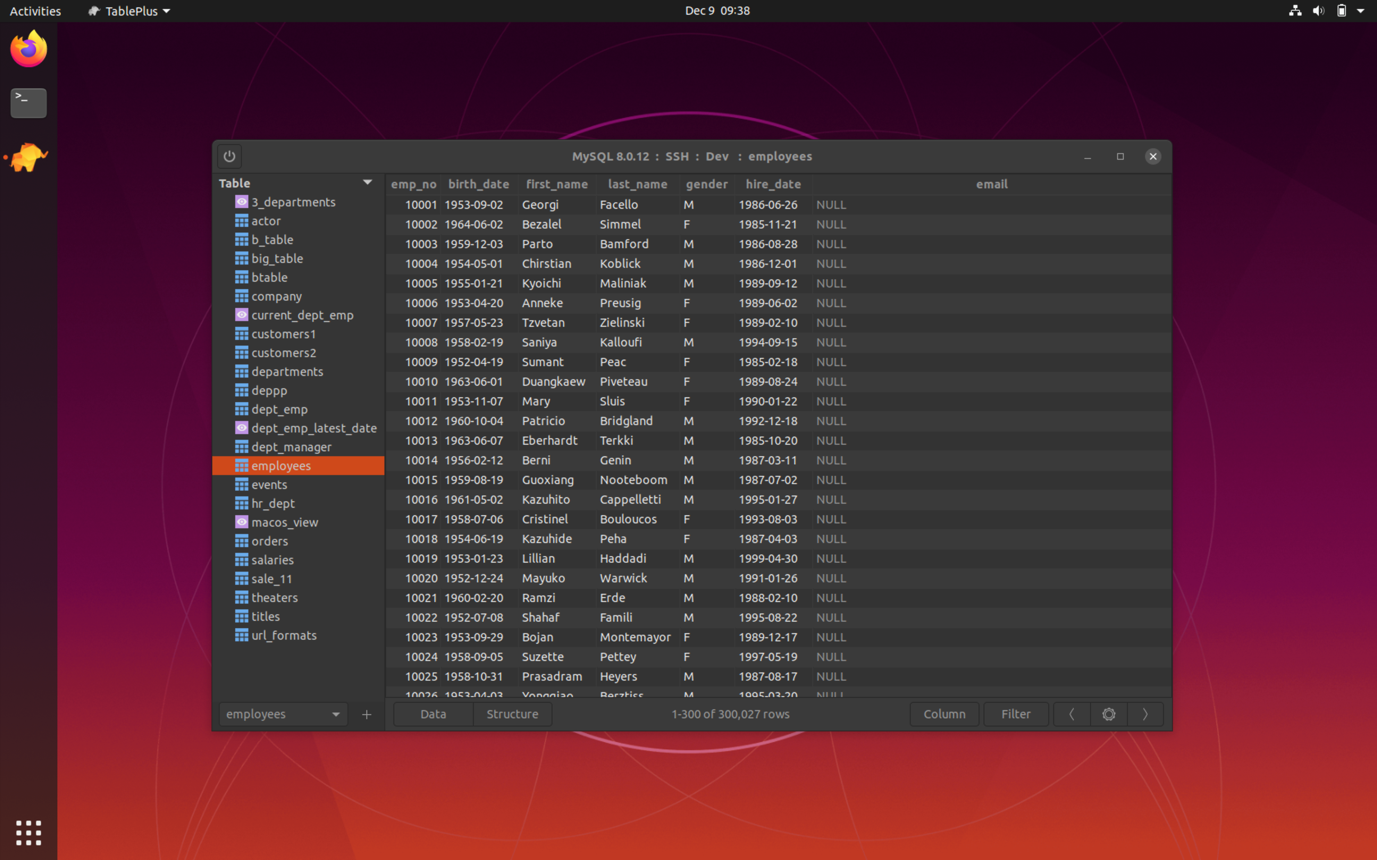1377x860 pixels.
Task: Click the power/connection icon top-left
Action: coord(229,156)
